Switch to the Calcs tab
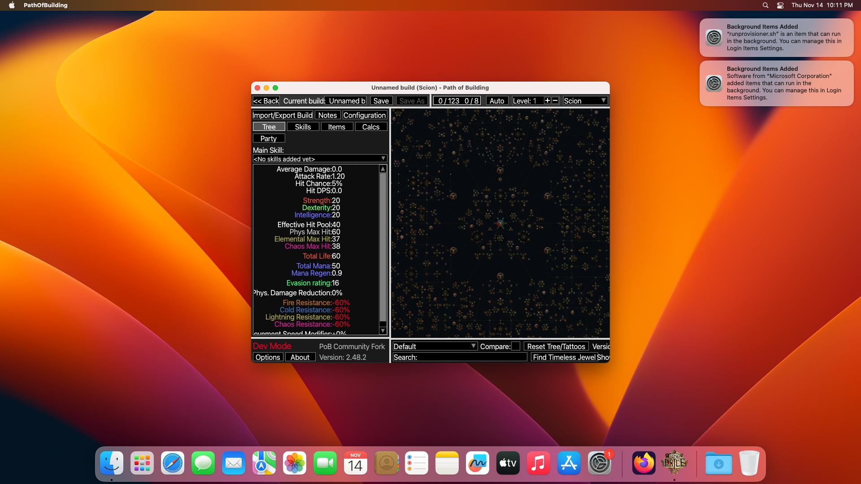 (371, 127)
